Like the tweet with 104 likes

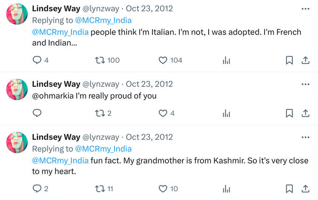[x=163, y=60]
